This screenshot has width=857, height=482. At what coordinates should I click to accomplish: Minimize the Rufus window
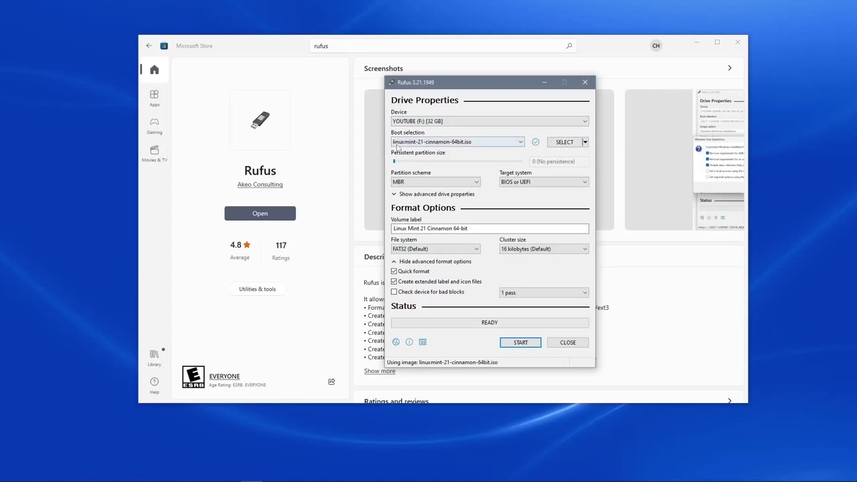544,82
